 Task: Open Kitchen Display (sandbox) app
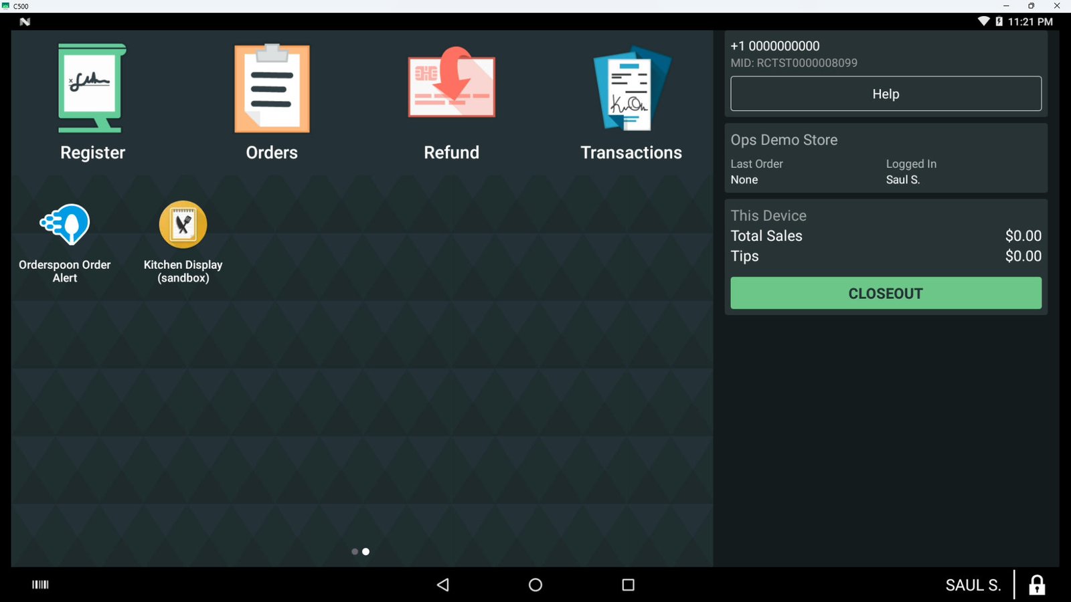183,243
